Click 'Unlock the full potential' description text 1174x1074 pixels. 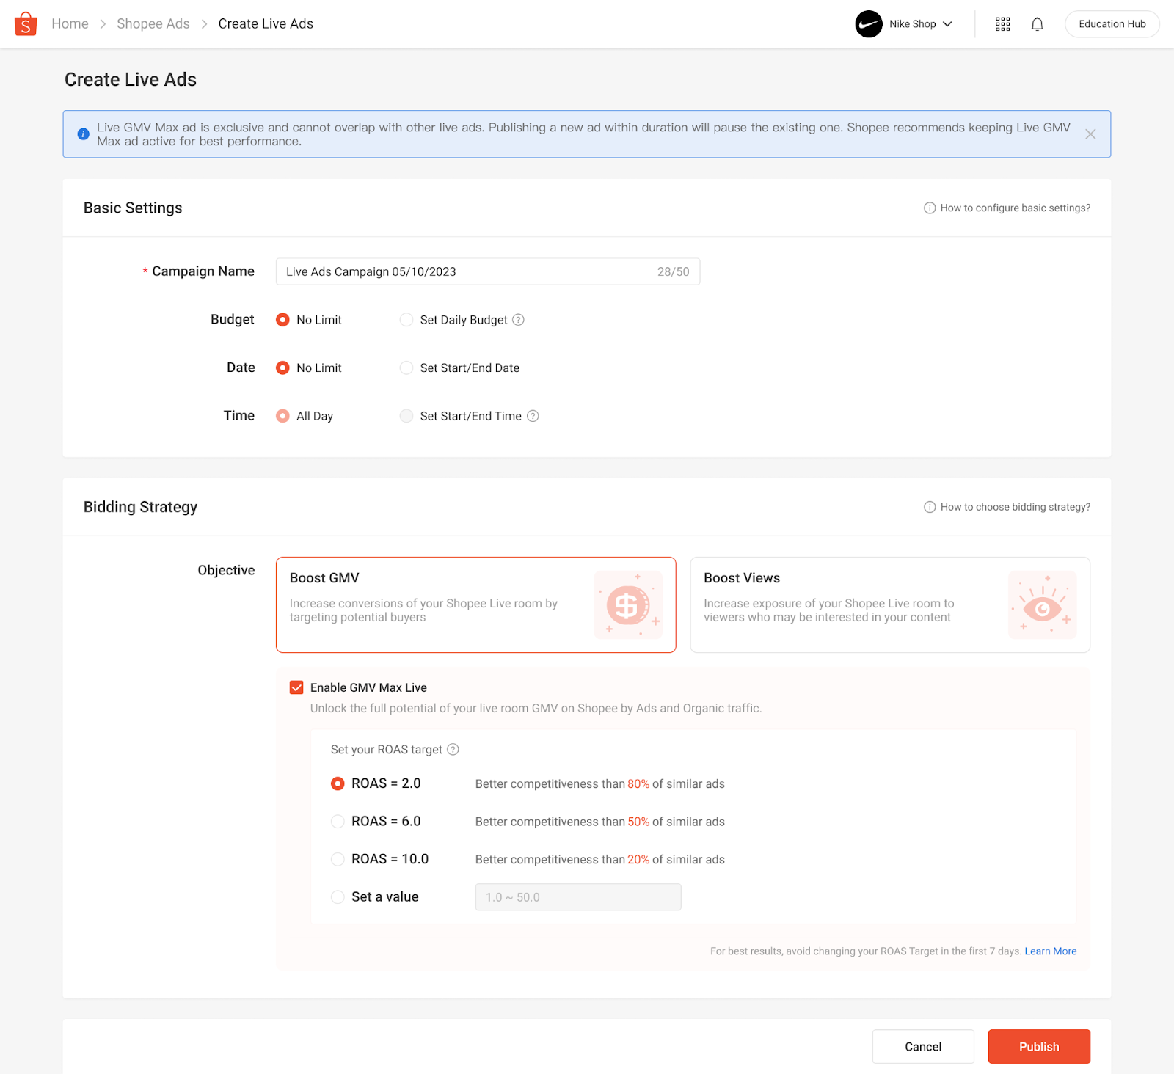(536, 709)
